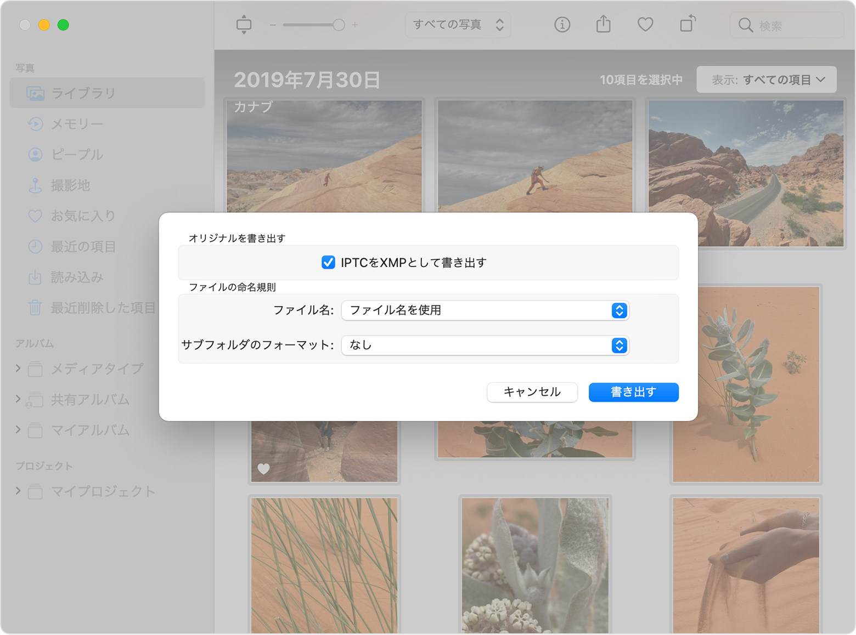Open ピープル in the sidebar

tap(77, 155)
